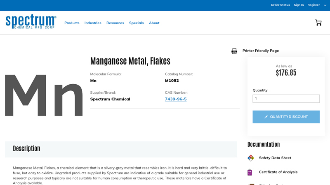Image resolution: width=330 pixels, height=185 pixels.
Task: Click the Certificate of Analysis clipboard icon
Action: (250, 172)
